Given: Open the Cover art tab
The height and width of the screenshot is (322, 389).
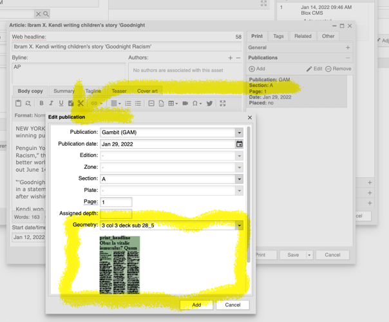Looking at the screenshot, I should (x=147, y=91).
